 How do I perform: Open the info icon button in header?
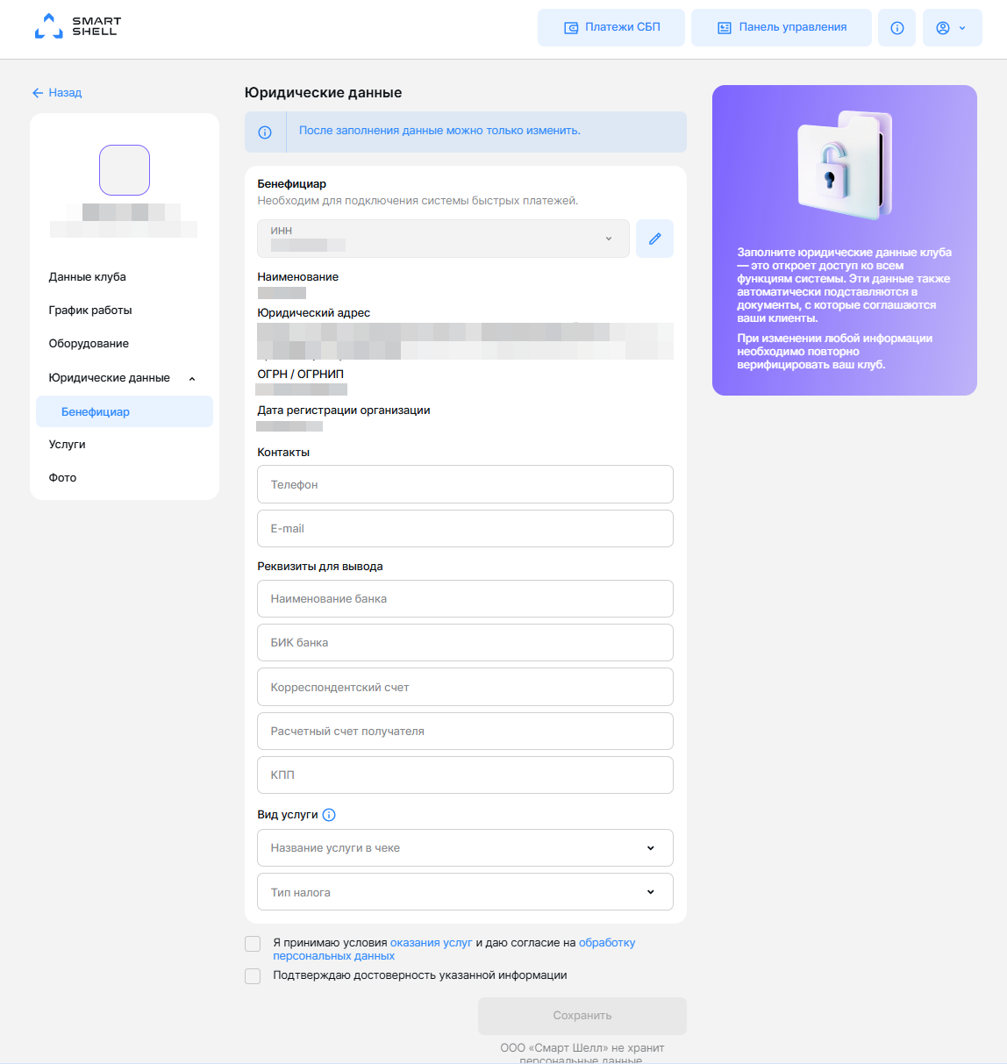tap(896, 27)
